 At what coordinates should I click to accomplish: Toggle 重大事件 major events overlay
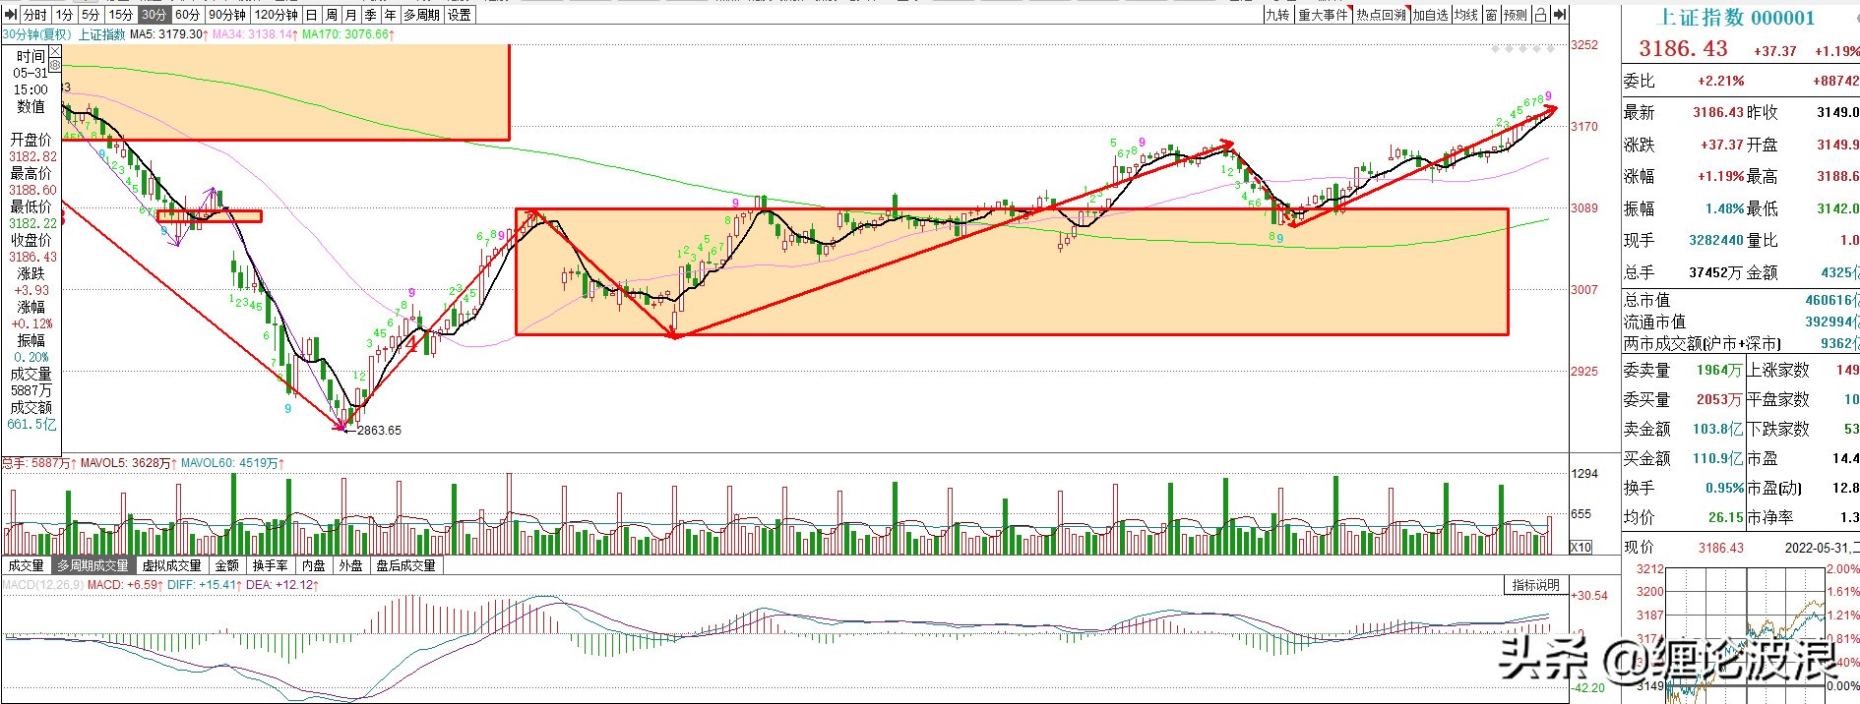coord(1323,15)
